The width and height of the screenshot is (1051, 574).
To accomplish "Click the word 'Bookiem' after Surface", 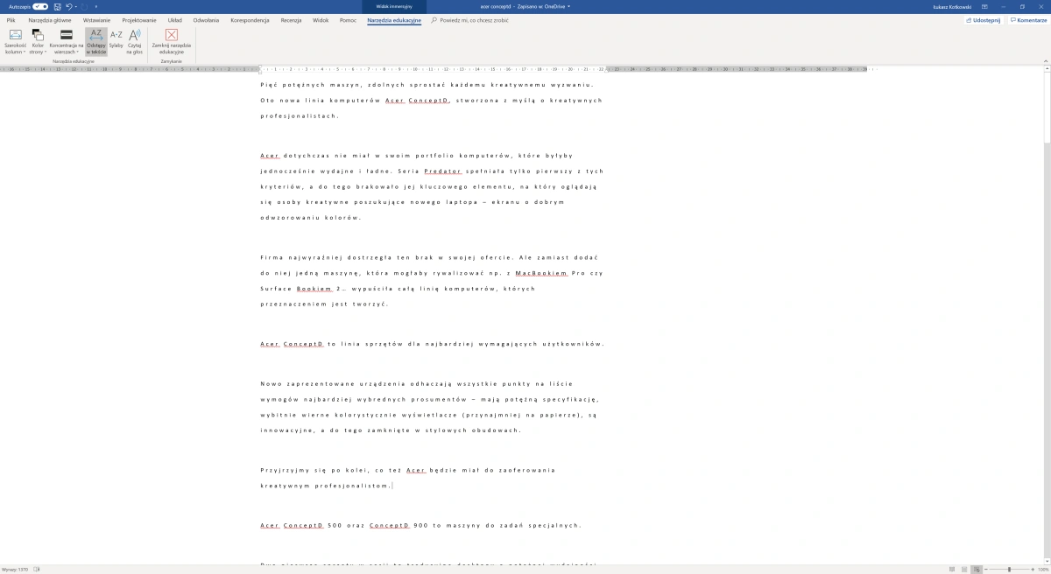I will point(315,288).
